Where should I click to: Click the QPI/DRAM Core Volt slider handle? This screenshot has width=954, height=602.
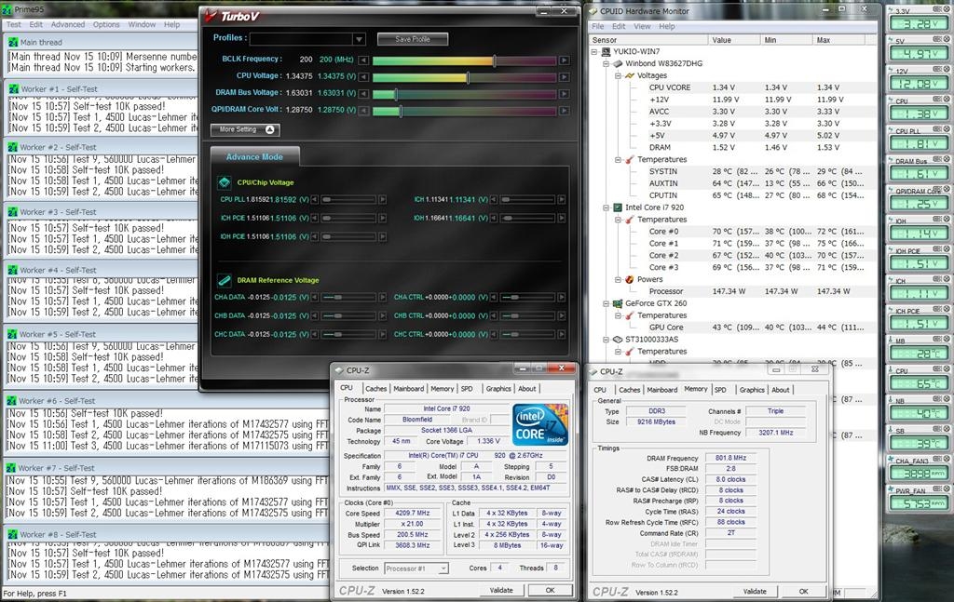point(400,111)
